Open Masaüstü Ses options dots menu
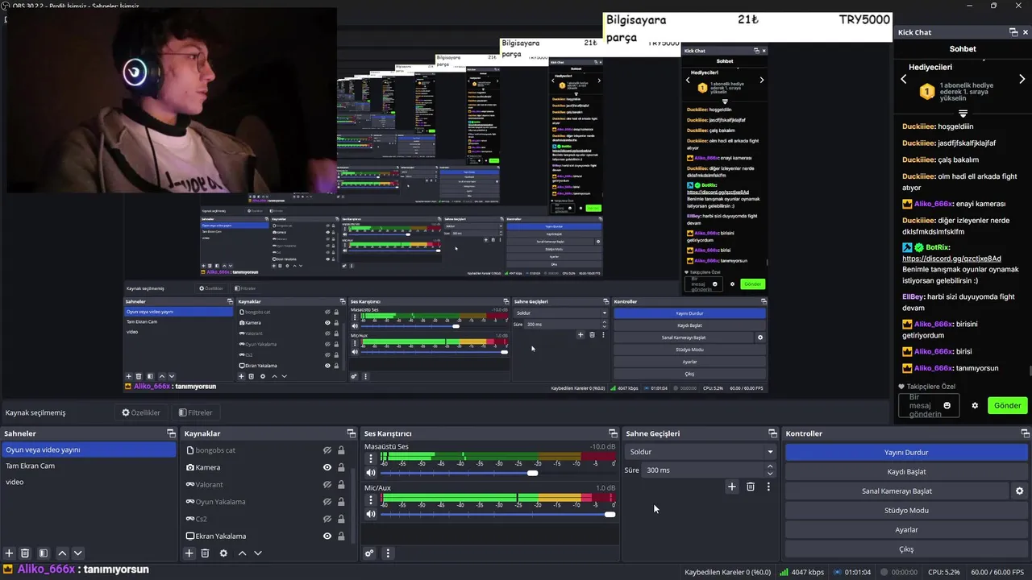The width and height of the screenshot is (1032, 580). pyautogui.click(x=371, y=459)
